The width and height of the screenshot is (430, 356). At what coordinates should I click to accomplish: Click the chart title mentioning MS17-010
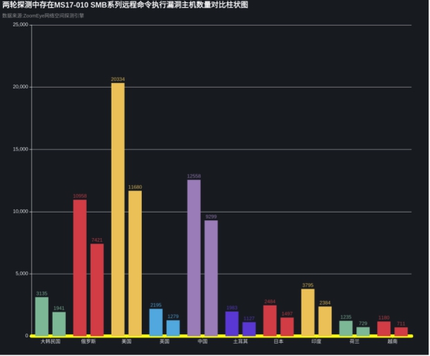(x=125, y=5)
